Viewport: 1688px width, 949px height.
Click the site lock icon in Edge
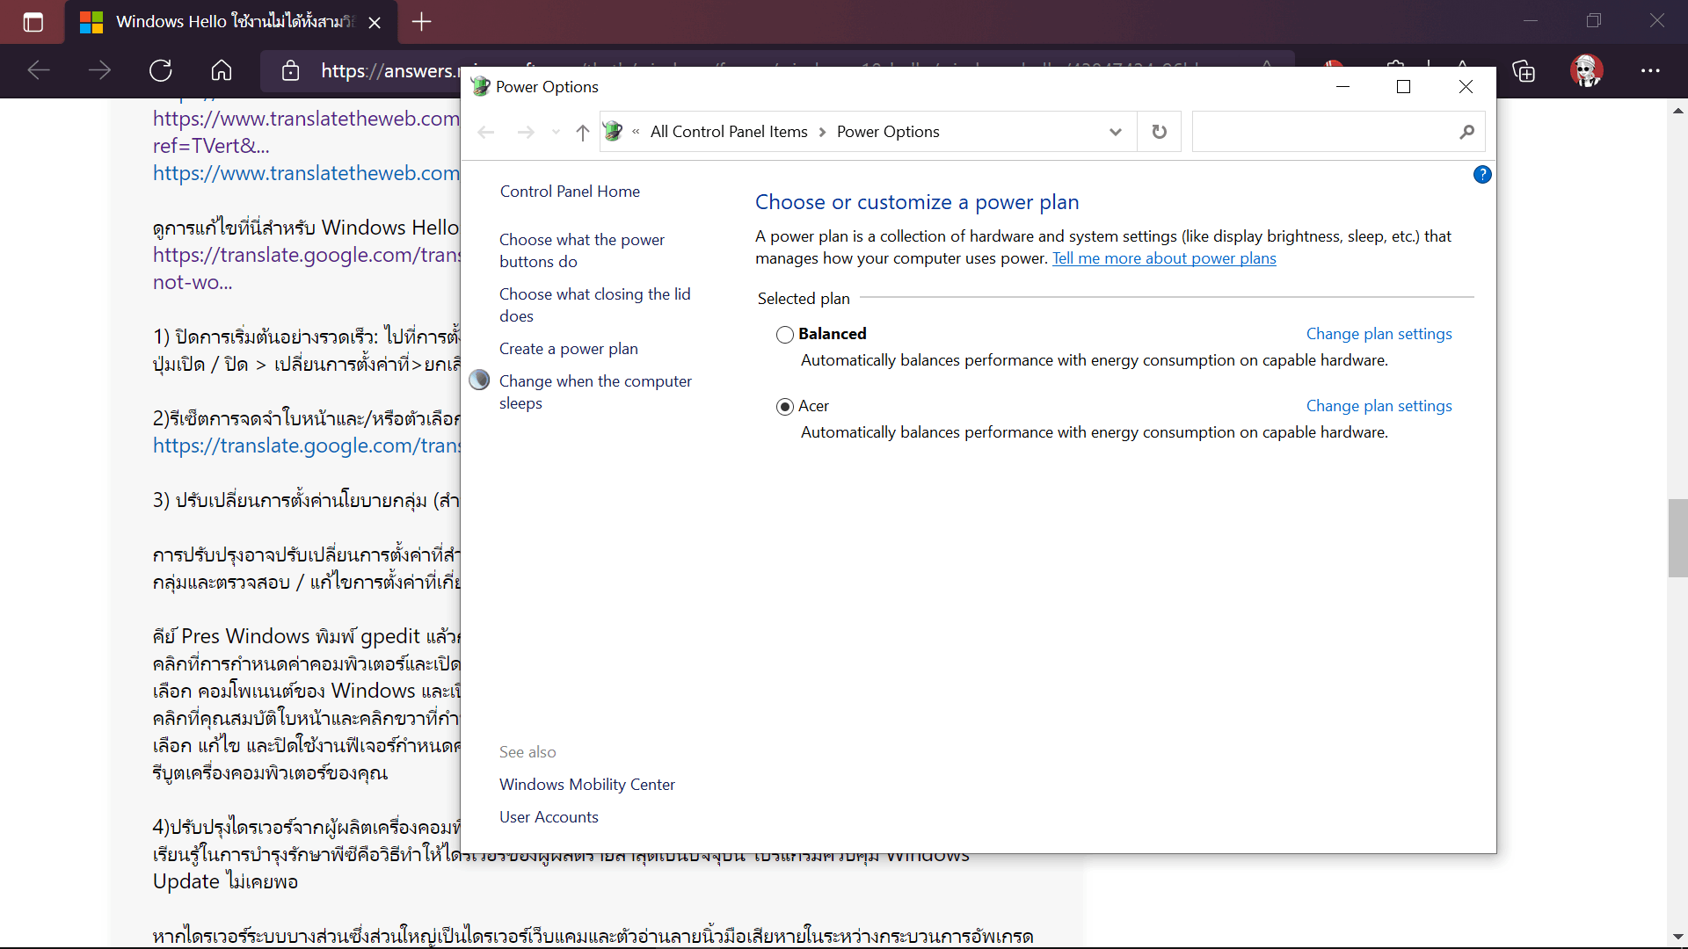click(290, 70)
